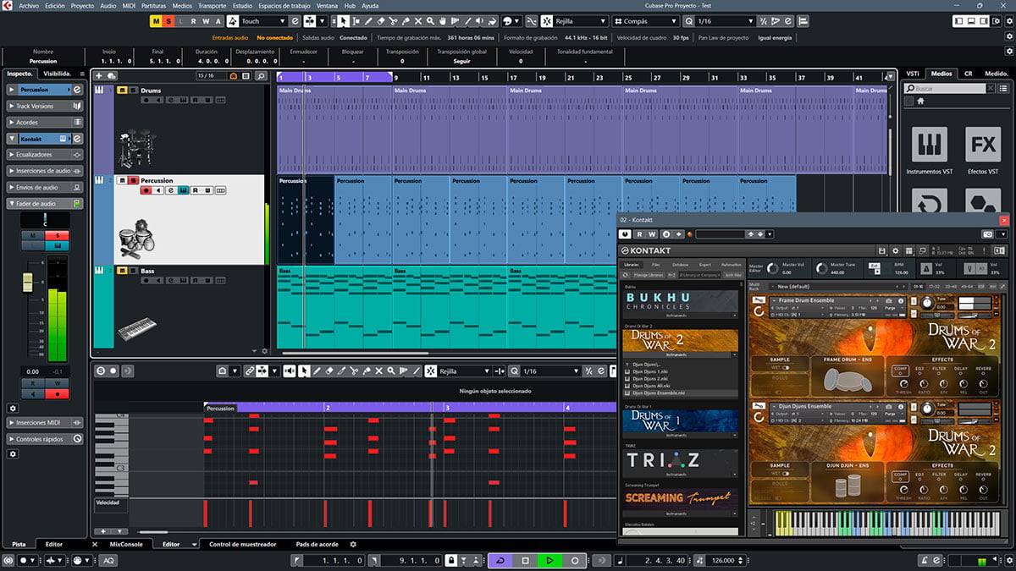Click the Efectos VST FX tile

pyautogui.click(x=983, y=145)
